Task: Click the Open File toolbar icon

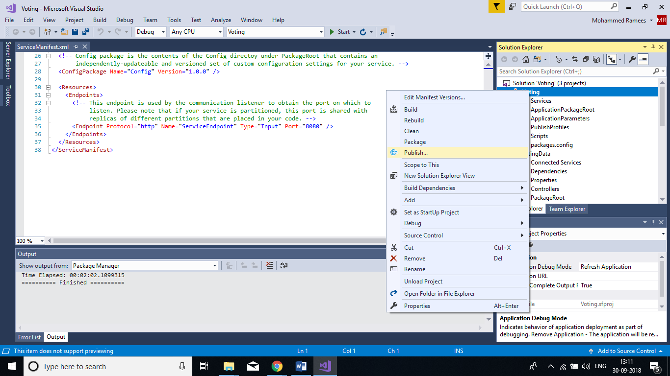Action: pos(64,32)
